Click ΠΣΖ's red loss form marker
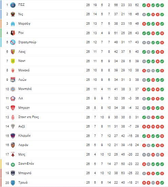 point(148,5)
